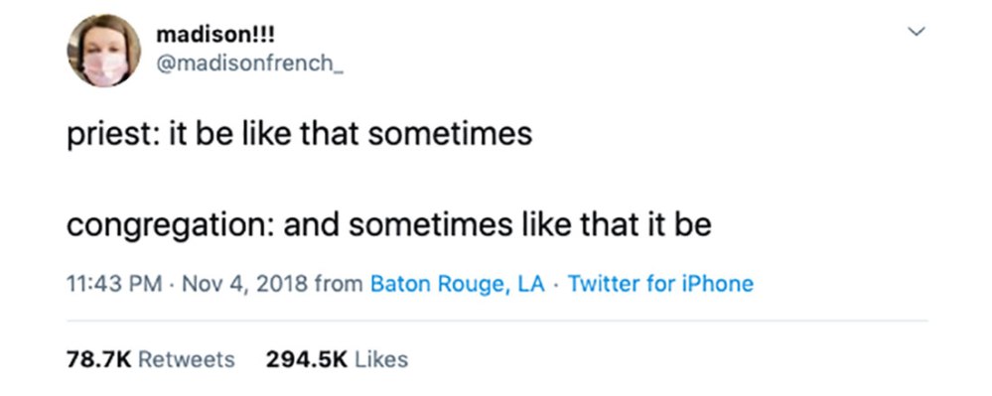Screen dimensions: 992x396
Task: Open the @madisonfrench_ handle profile
Action: click(x=249, y=64)
